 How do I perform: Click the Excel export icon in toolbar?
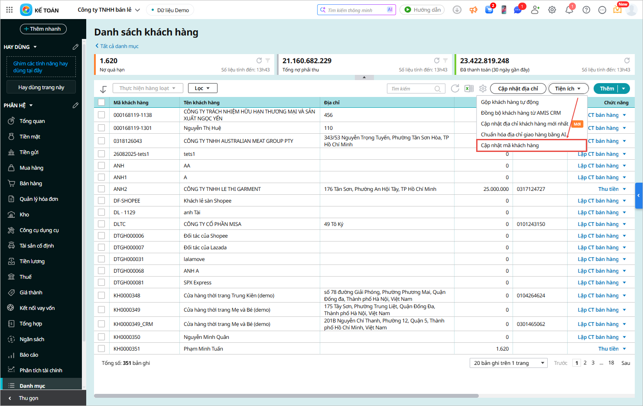469,89
